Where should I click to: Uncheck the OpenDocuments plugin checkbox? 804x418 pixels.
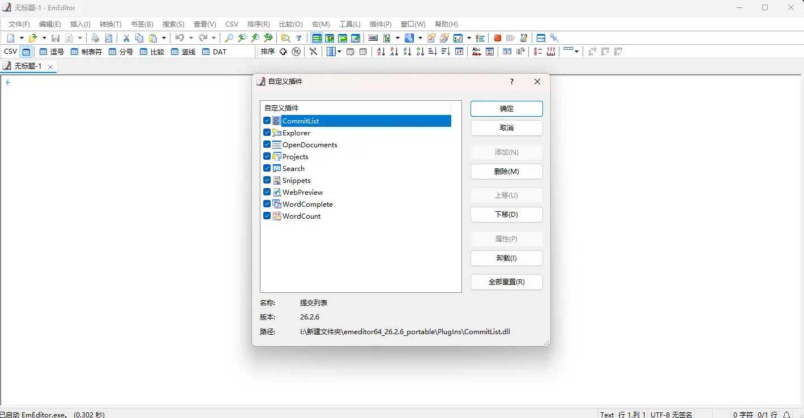pyautogui.click(x=267, y=144)
